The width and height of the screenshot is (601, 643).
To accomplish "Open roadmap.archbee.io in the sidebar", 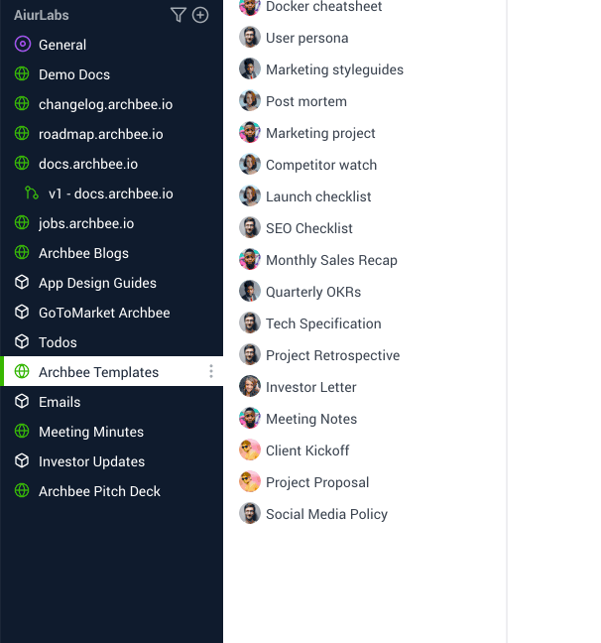I will 101,134.
